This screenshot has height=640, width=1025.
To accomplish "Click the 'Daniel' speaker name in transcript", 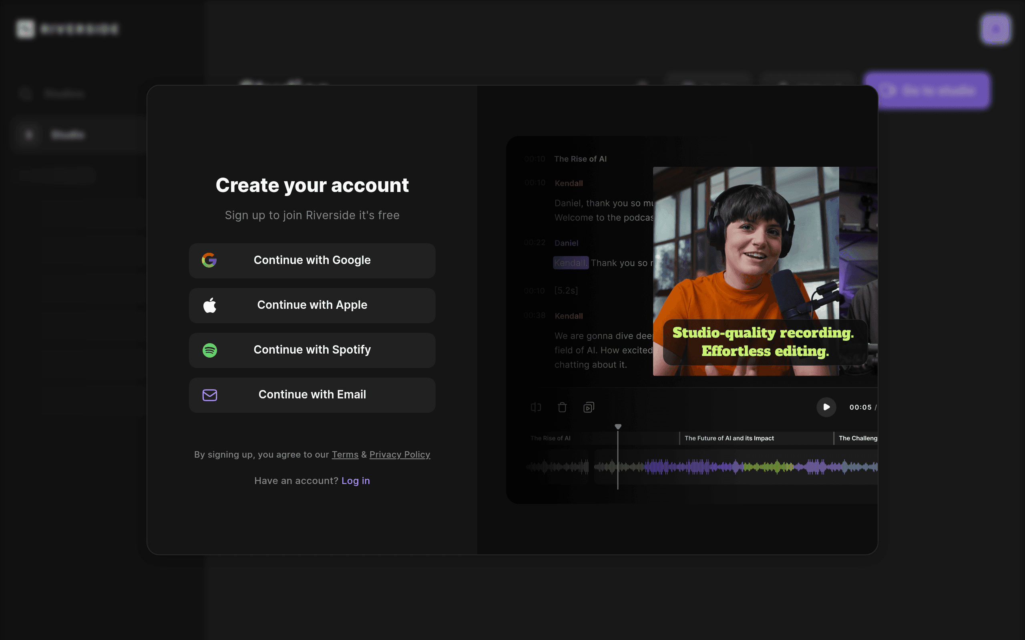I will click(x=566, y=243).
